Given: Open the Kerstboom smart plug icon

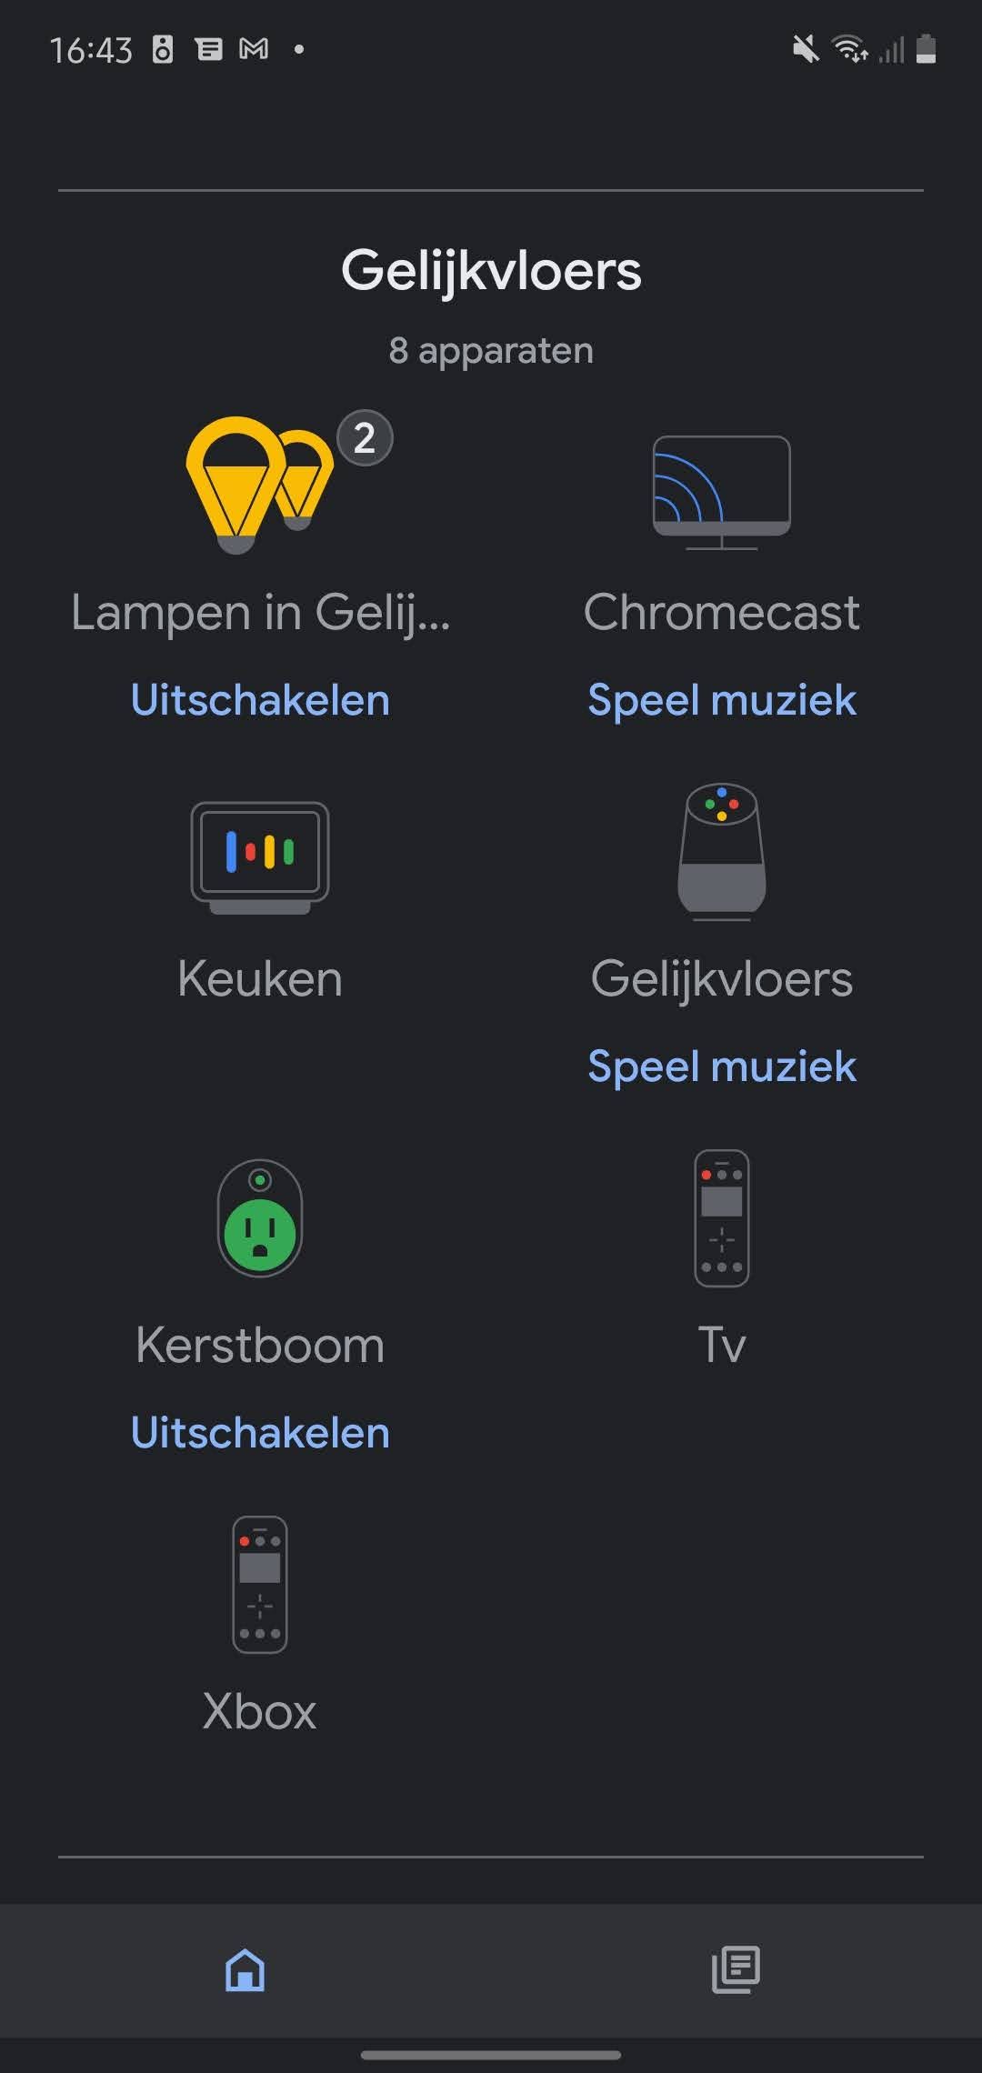Looking at the screenshot, I should pyautogui.click(x=260, y=1218).
